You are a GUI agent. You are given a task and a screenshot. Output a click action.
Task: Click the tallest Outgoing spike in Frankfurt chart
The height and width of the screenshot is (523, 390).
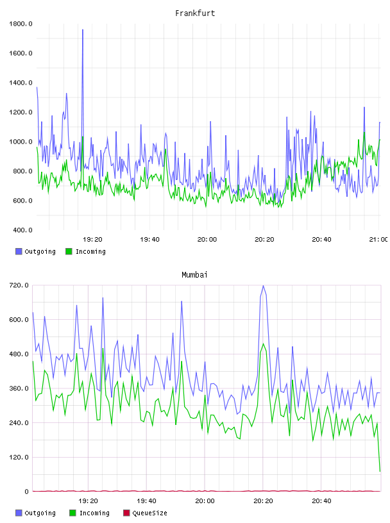click(x=83, y=31)
